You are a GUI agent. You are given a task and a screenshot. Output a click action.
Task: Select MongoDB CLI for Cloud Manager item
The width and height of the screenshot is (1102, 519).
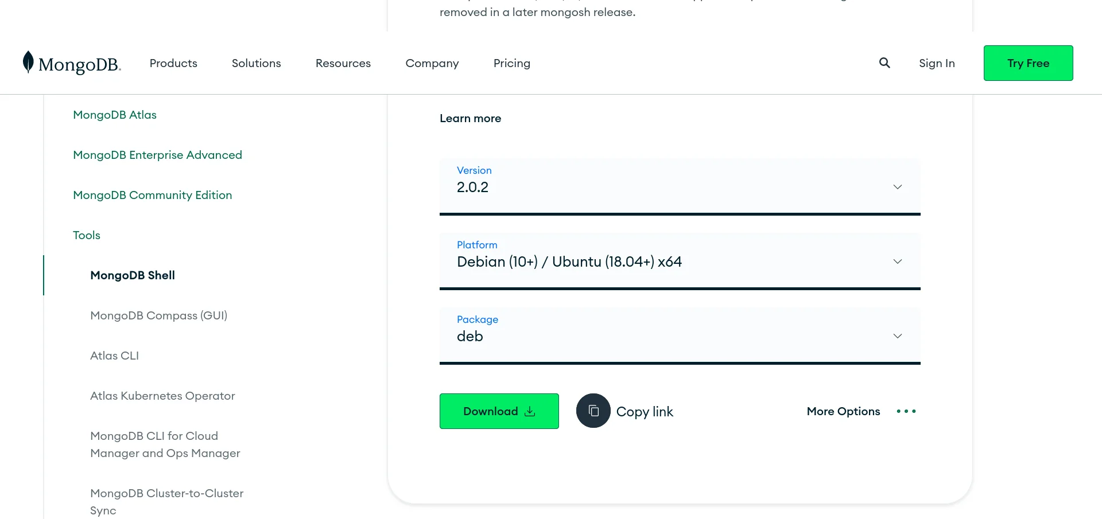[x=165, y=444]
